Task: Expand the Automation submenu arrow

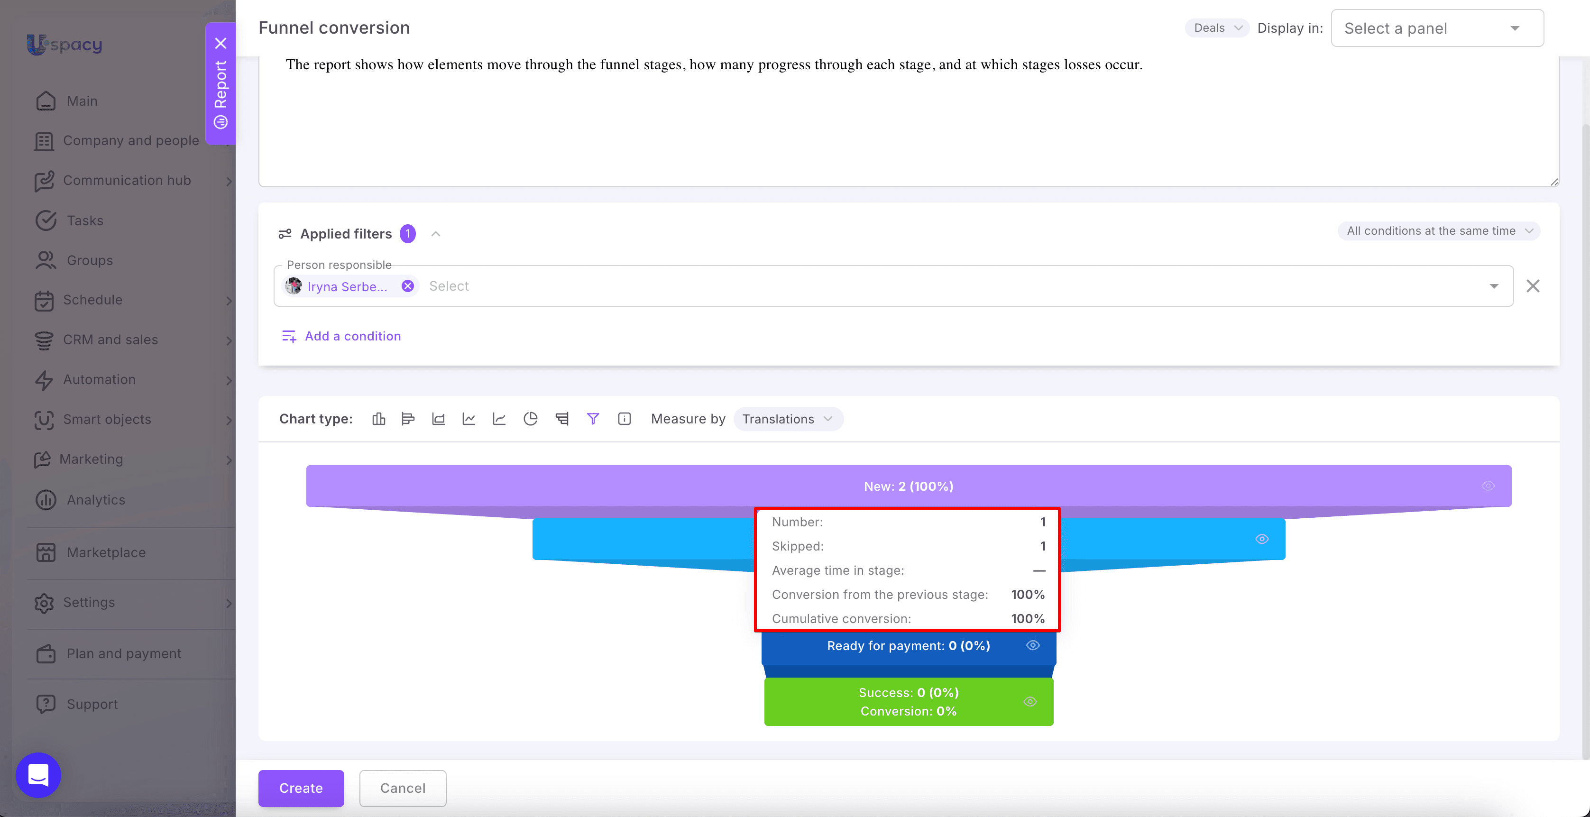Action: pos(229,380)
